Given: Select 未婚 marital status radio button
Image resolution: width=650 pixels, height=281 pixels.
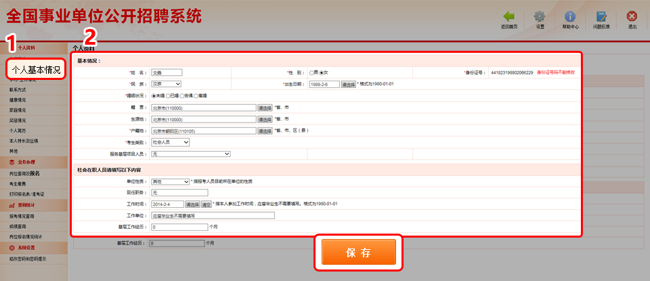Looking at the screenshot, I should (x=154, y=96).
